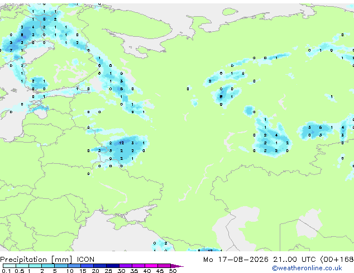
Task: Click the '45' legend scale label
Action: [160, 271]
